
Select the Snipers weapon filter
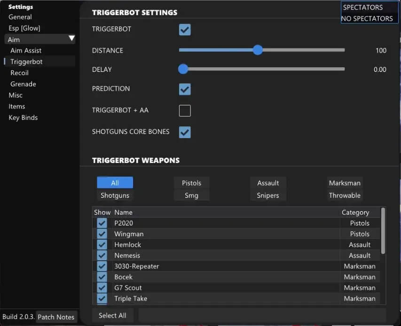coord(268,195)
